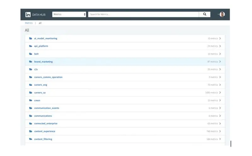
Task: Expand api_platform row chevron
Action: point(220,46)
